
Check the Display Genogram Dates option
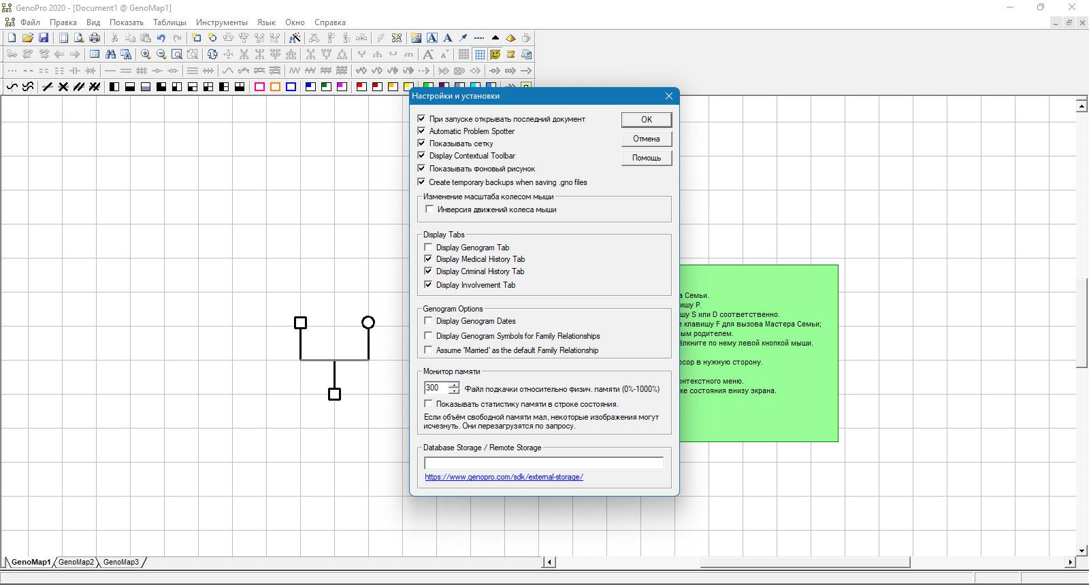(428, 320)
